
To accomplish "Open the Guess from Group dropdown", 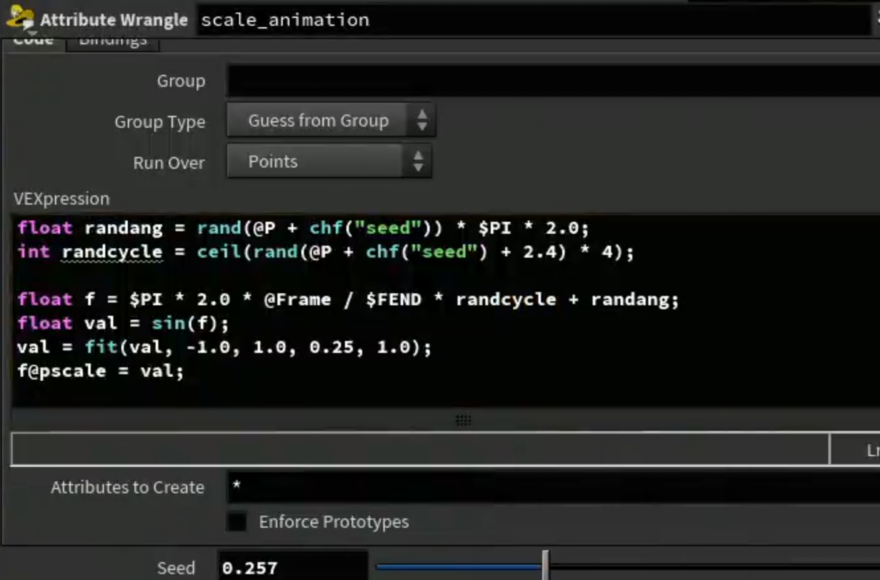I will click(331, 121).
